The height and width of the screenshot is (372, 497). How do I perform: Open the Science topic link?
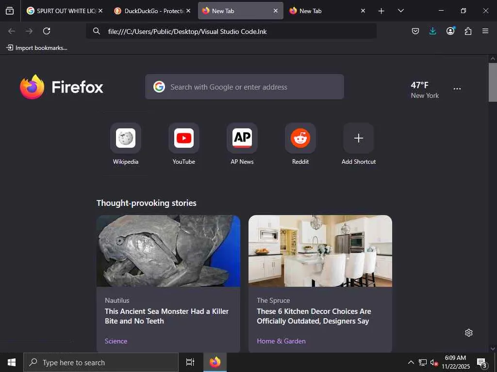click(116, 341)
